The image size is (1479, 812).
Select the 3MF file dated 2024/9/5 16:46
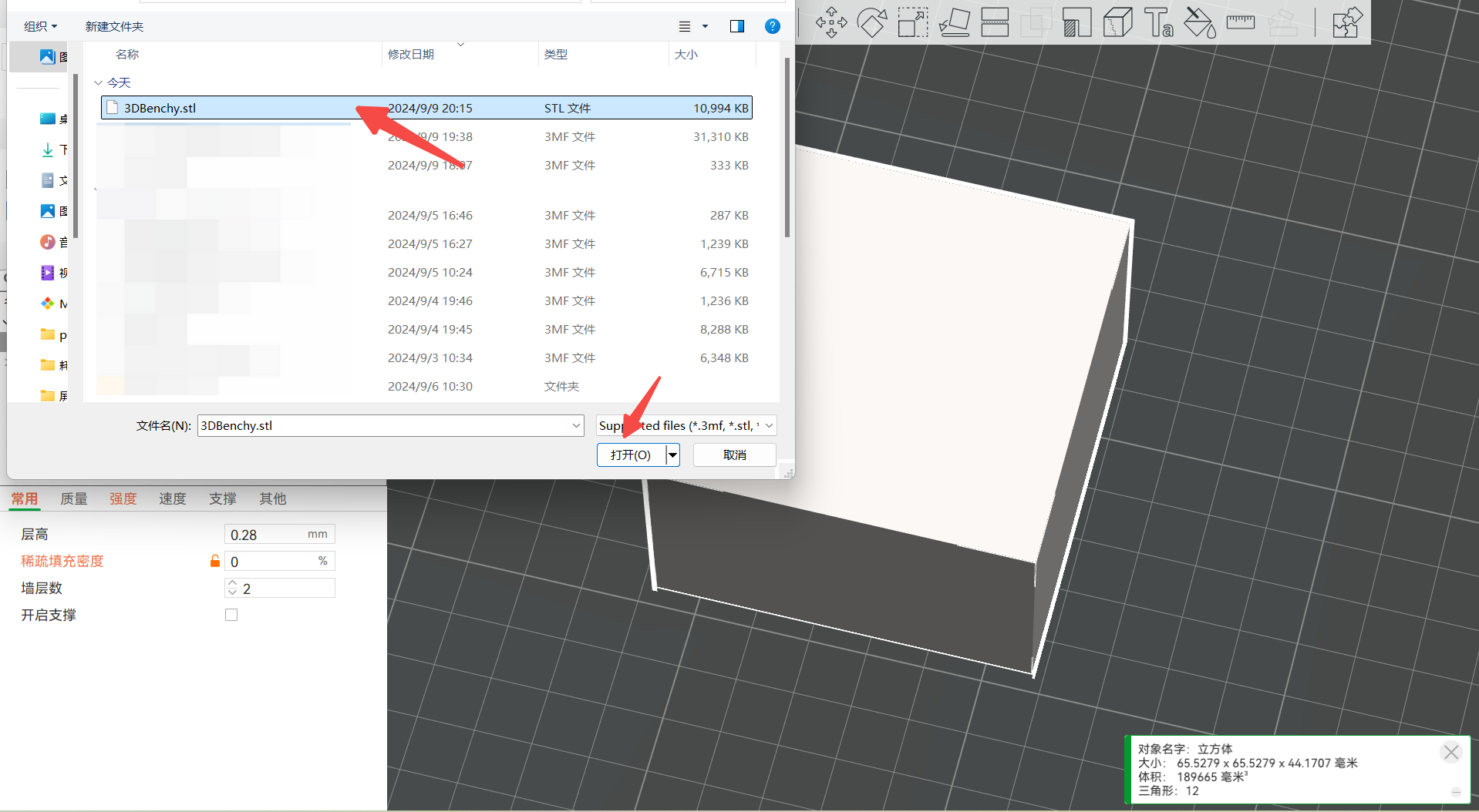tap(426, 216)
